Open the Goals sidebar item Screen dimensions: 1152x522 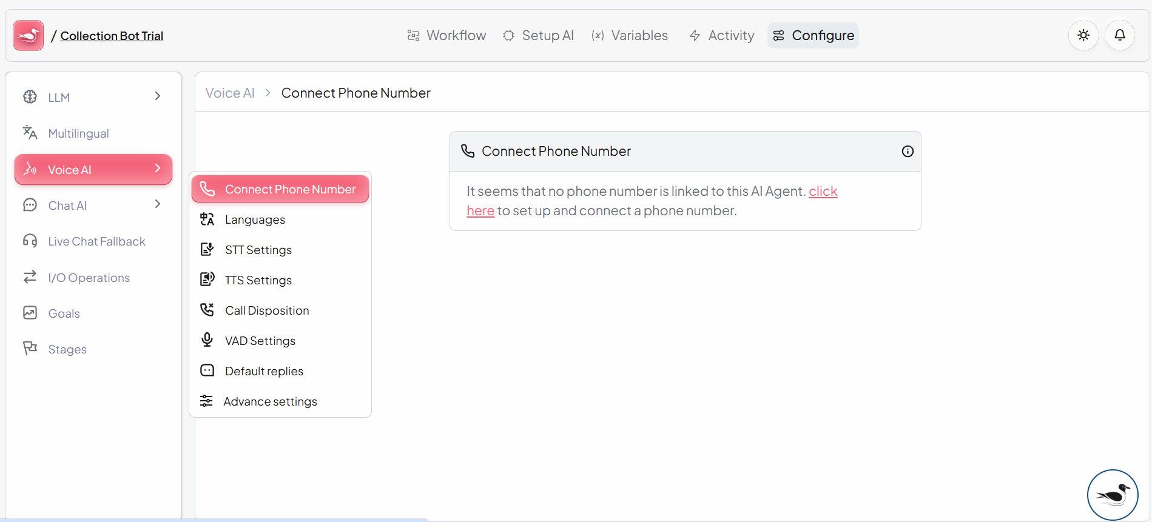pos(64,313)
